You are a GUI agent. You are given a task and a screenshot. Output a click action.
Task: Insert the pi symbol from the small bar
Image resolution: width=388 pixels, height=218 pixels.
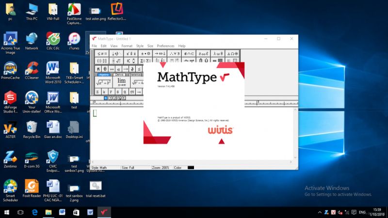pos(98,69)
